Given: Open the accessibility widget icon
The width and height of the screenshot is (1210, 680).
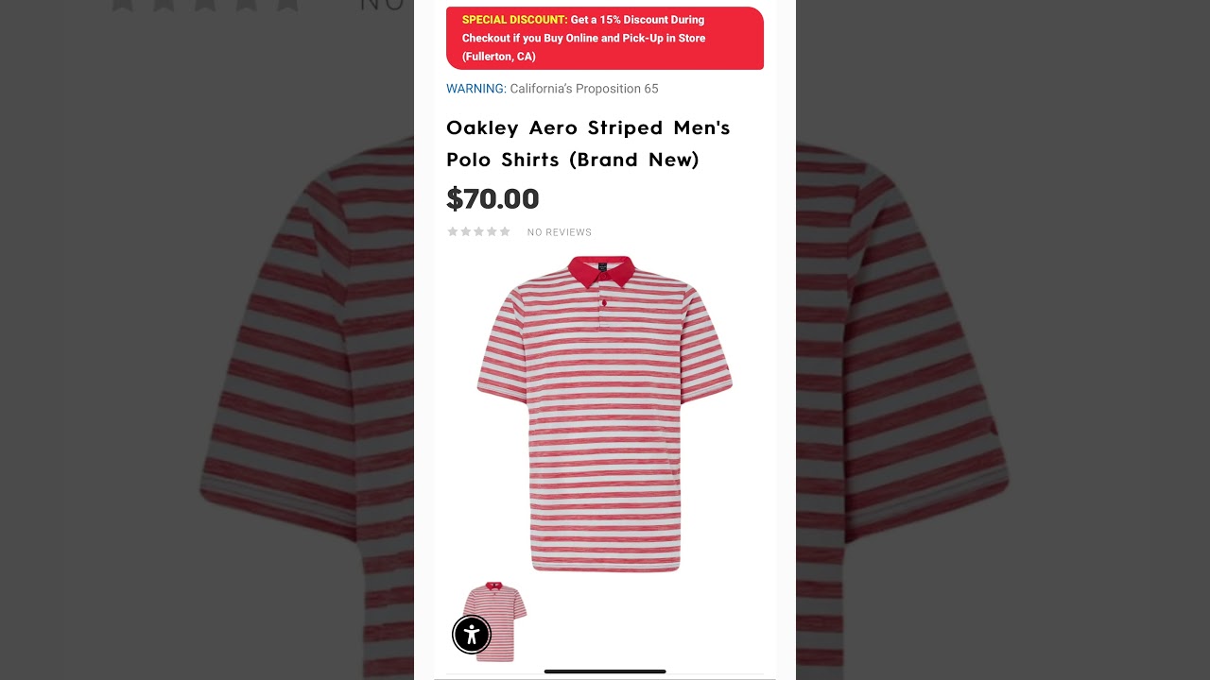Looking at the screenshot, I should point(472,635).
